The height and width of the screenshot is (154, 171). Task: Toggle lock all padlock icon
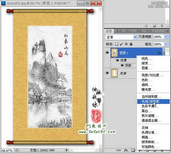pos(131,44)
